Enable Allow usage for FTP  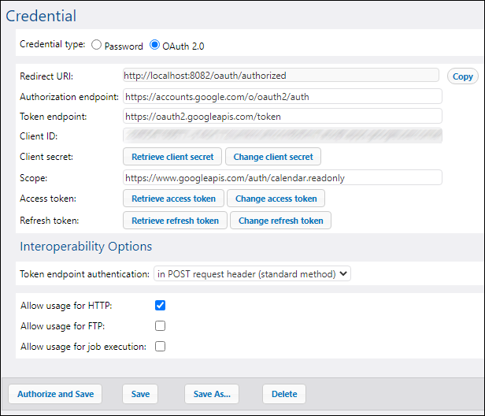coord(161,325)
